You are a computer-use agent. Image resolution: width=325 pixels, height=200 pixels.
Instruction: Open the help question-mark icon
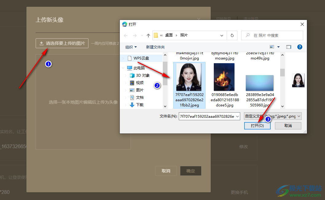click(300, 47)
